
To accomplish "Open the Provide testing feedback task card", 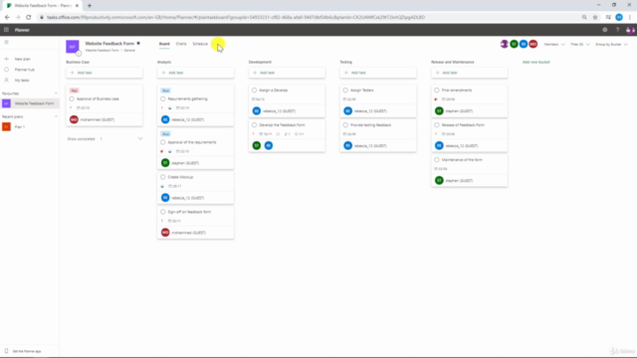I will 378,135.
